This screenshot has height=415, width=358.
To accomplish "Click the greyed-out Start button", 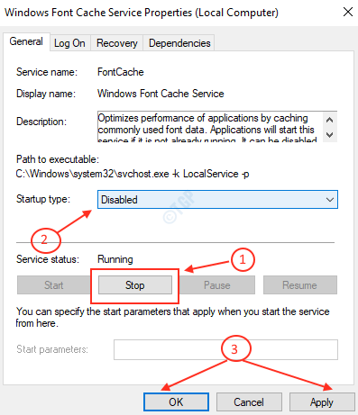I will [x=54, y=285].
